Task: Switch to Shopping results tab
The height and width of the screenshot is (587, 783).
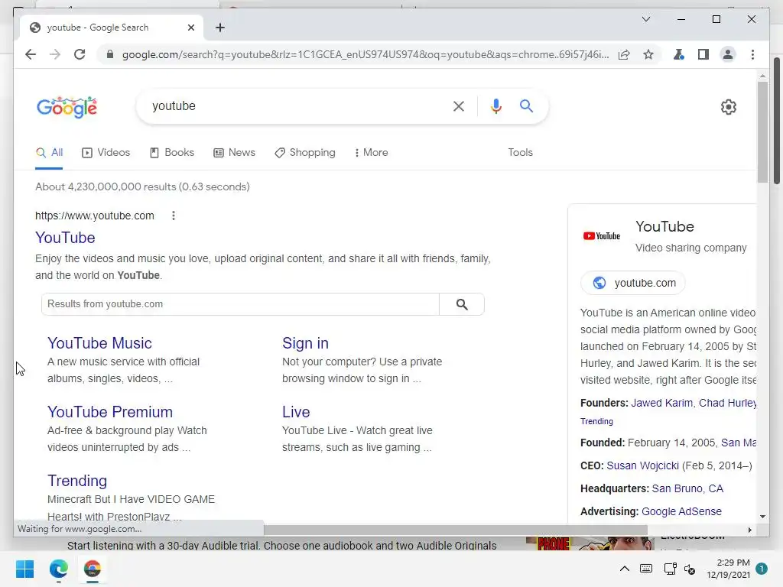Action: pos(305,153)
